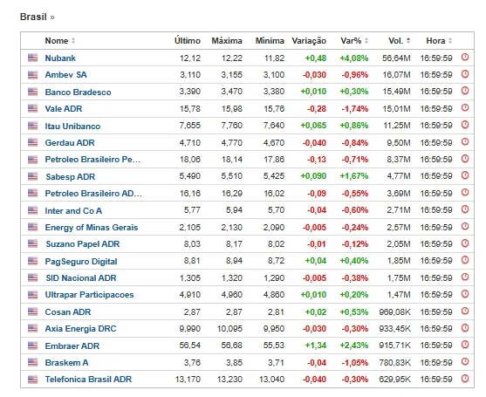Click the clock icon in Gerdau ADR row
Image resolution: width=486 pixels, height=397 pixels.
pos(465,141)
